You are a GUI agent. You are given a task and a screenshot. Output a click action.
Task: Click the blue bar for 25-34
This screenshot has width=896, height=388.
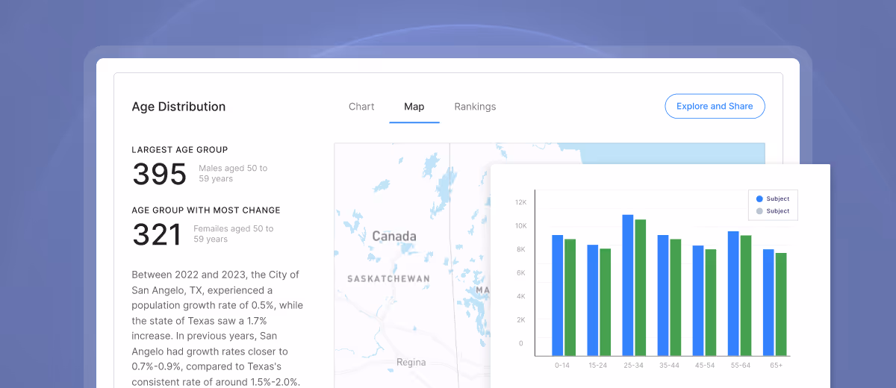point(628,285)
